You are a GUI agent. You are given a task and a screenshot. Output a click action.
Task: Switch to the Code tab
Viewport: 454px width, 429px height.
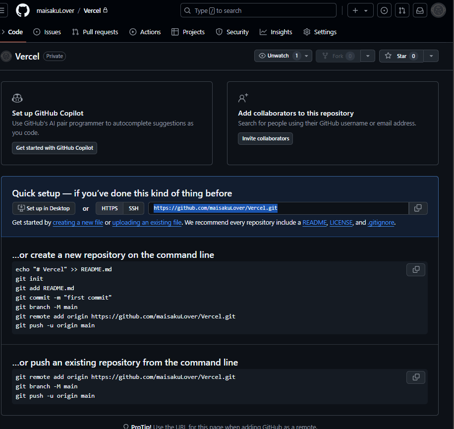tap(13, 32)
